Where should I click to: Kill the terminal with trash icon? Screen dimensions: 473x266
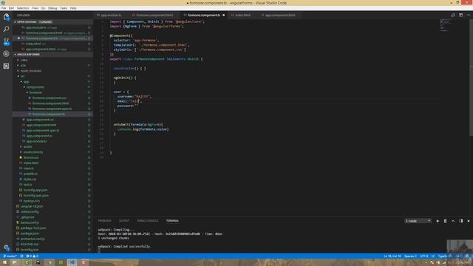(445, 221)
